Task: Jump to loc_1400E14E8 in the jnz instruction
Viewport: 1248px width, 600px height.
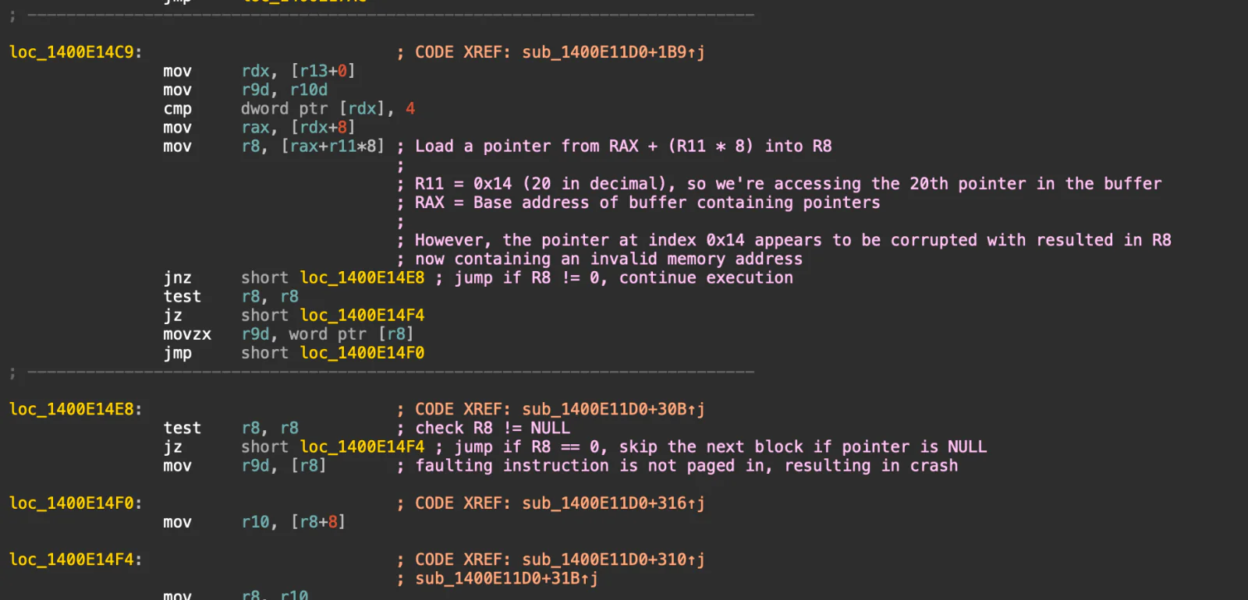Action: point(362,278)
